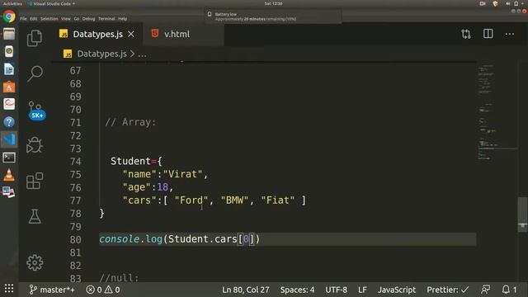Click line number 80 in the gutter
528x297 pixels.
[75, 240]
